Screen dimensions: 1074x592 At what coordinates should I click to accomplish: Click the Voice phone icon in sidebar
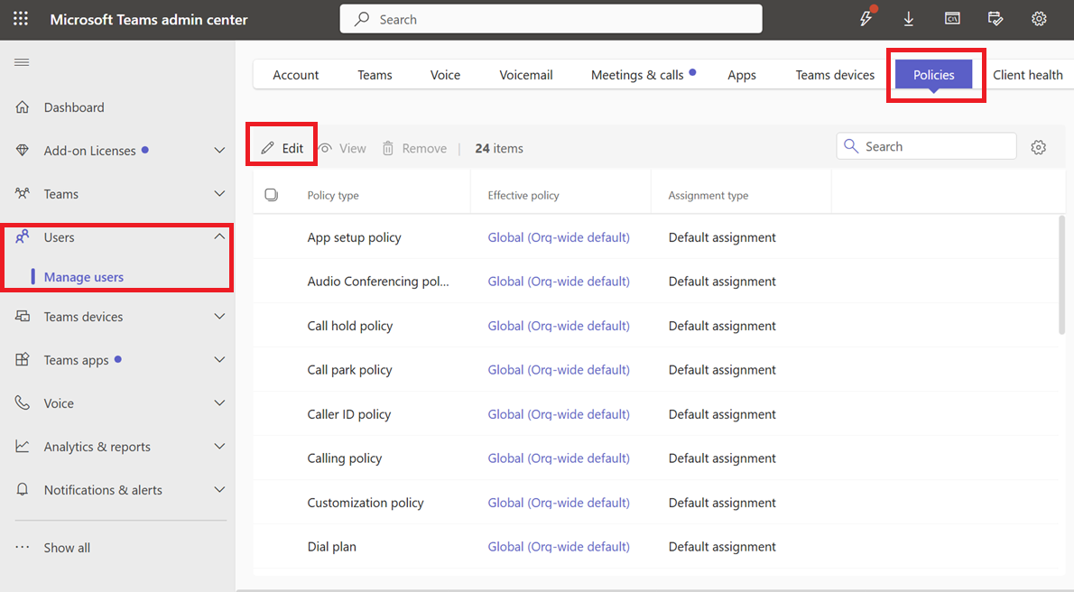[23, 402]
